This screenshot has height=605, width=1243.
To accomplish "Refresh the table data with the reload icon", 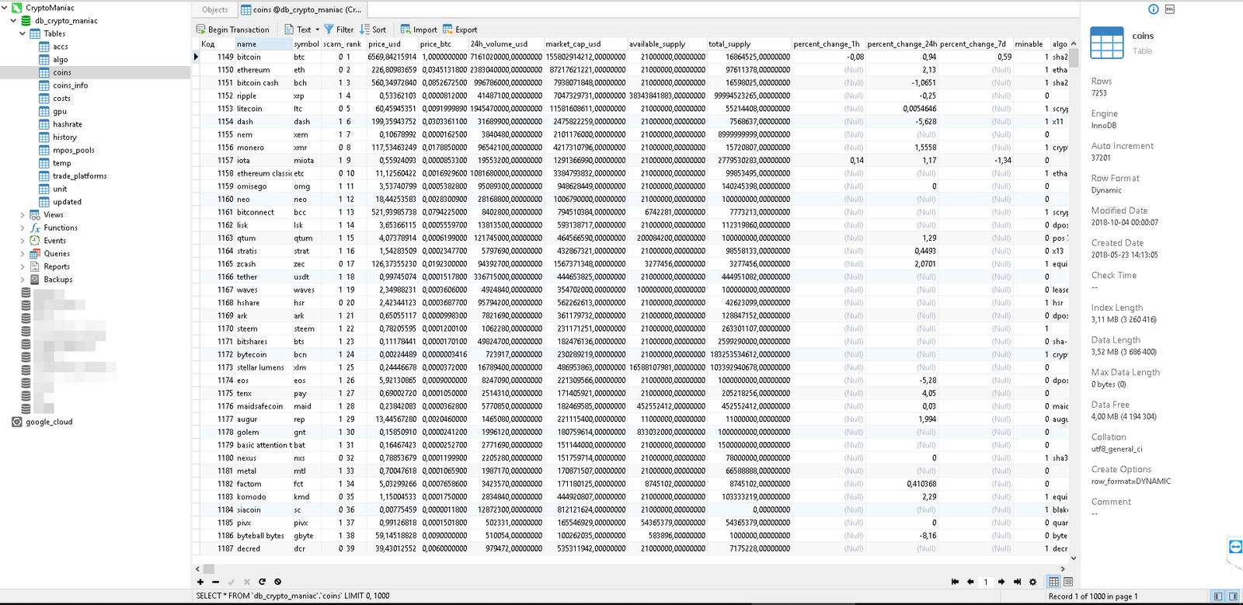I will [x=262, y=582].
